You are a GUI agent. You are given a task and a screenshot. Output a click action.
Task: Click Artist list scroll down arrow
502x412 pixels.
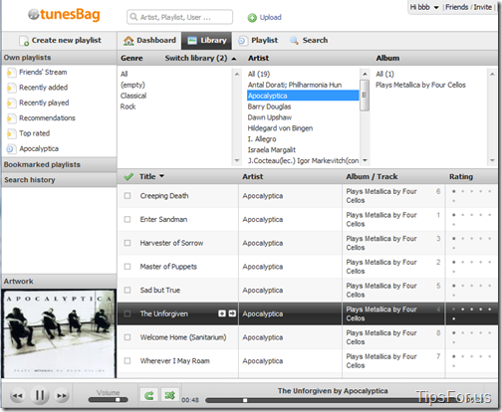point(365,160)
